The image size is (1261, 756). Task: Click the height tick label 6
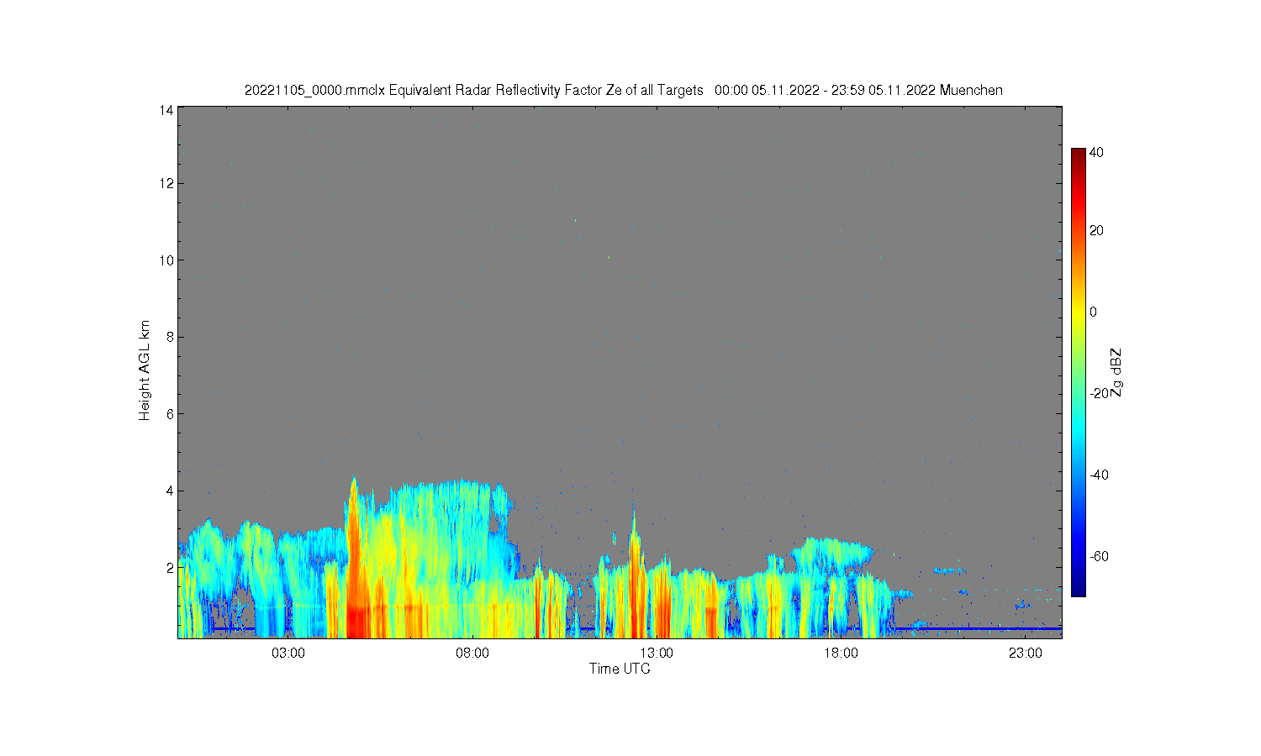(x=171, y=414)
